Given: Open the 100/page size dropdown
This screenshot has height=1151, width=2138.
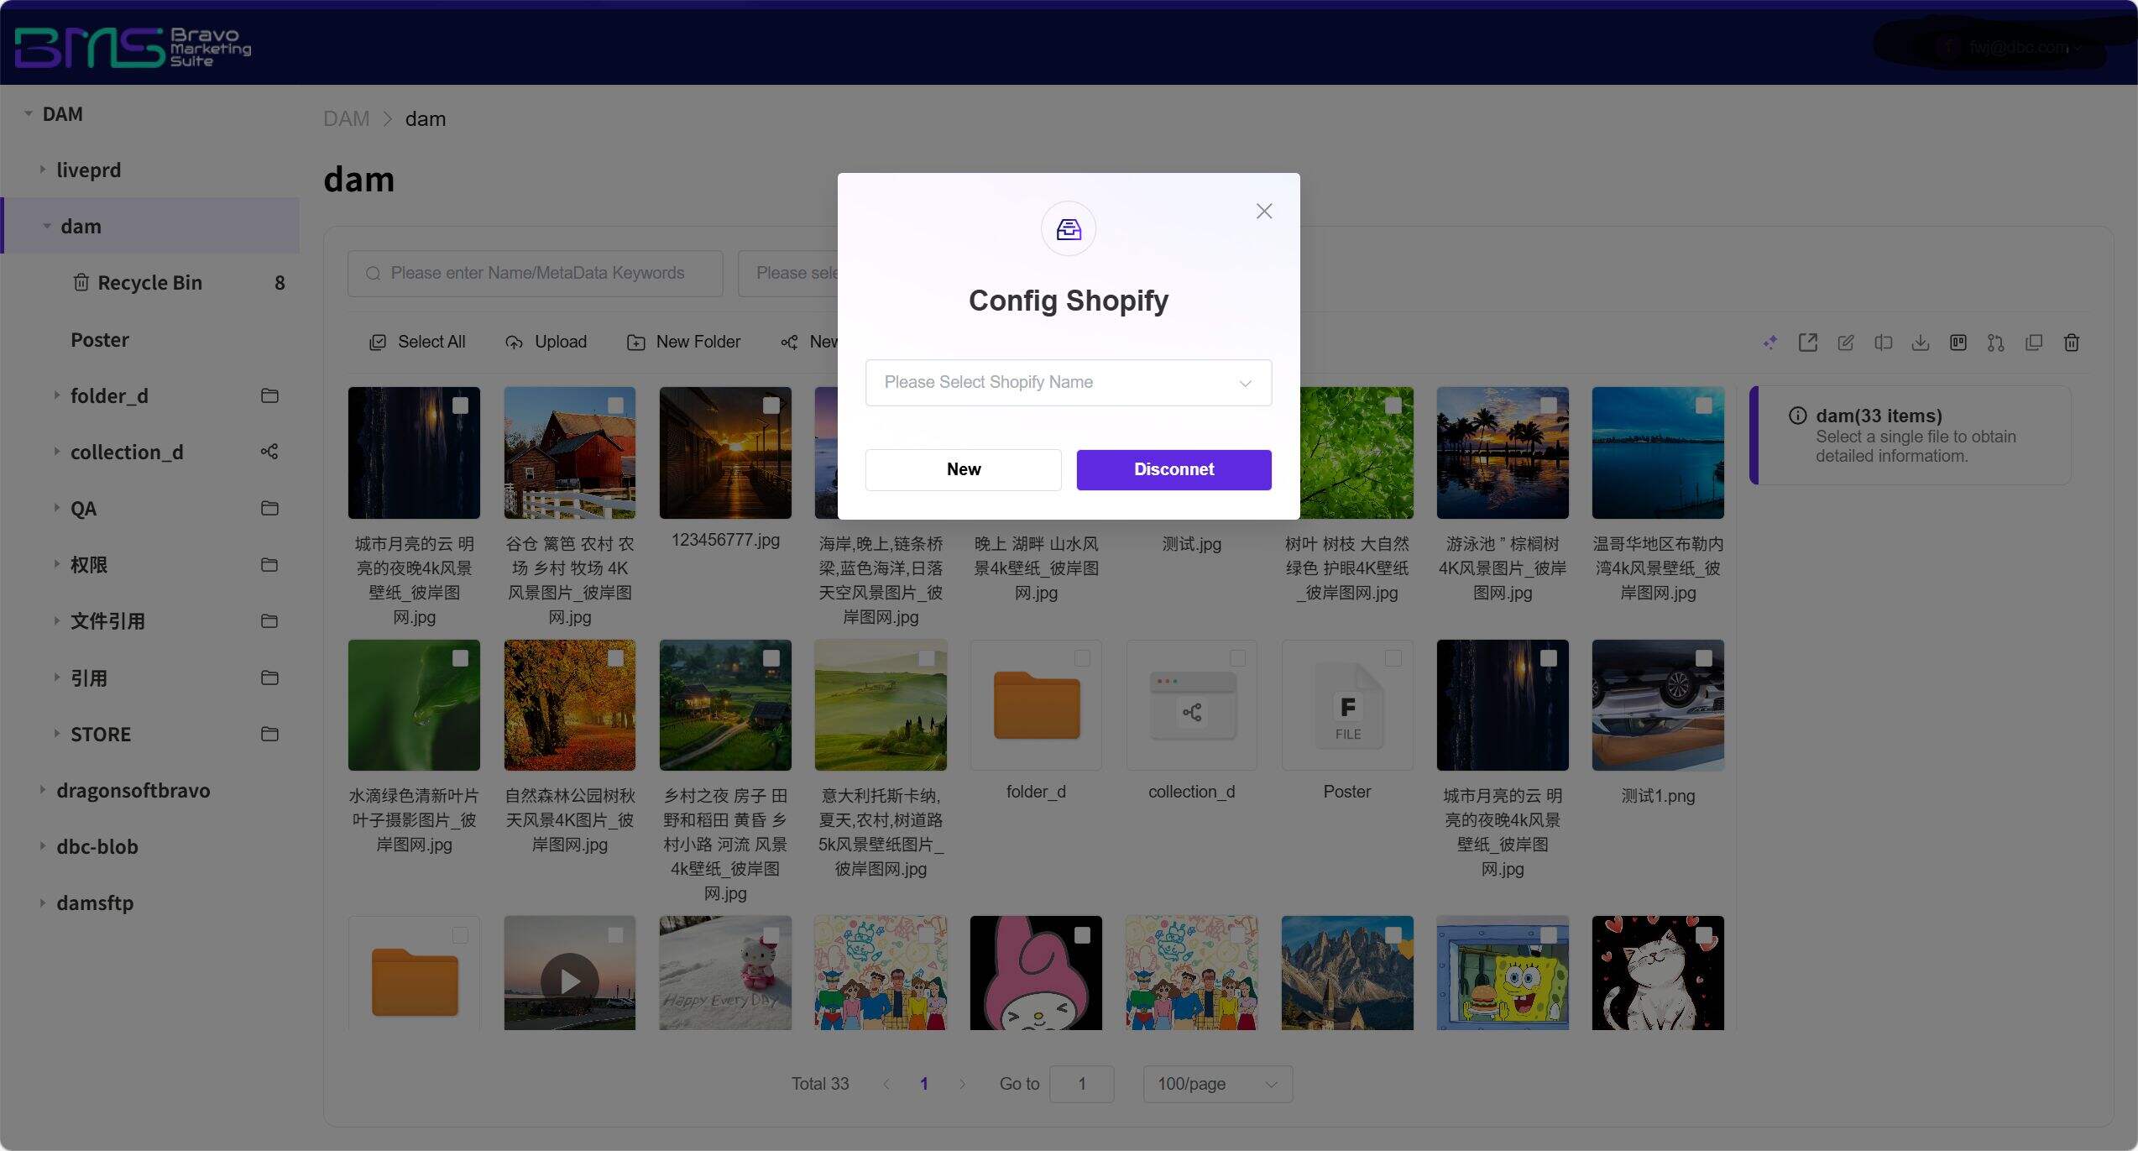Looking at the screenshot, I should 1216,1084.
